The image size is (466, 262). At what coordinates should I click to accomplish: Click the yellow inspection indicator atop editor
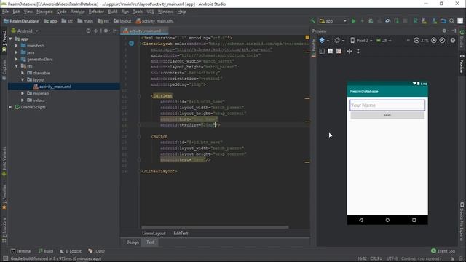click(x=307, y=37)
